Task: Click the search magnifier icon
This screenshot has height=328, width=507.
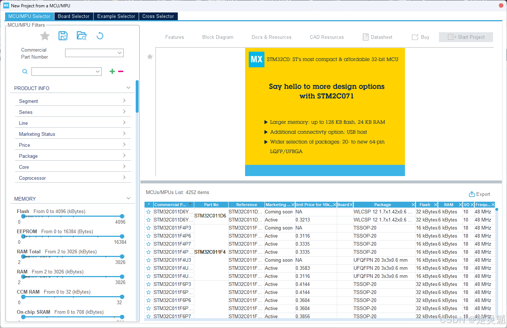Action: [25, 71]
